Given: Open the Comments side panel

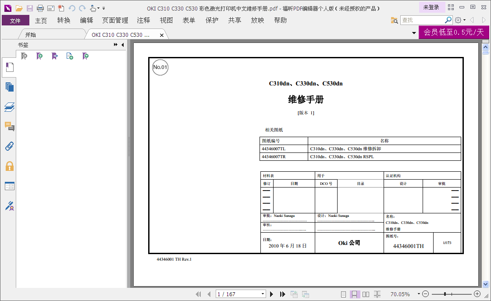Looking at the screenshot, I should coord(9,127).
